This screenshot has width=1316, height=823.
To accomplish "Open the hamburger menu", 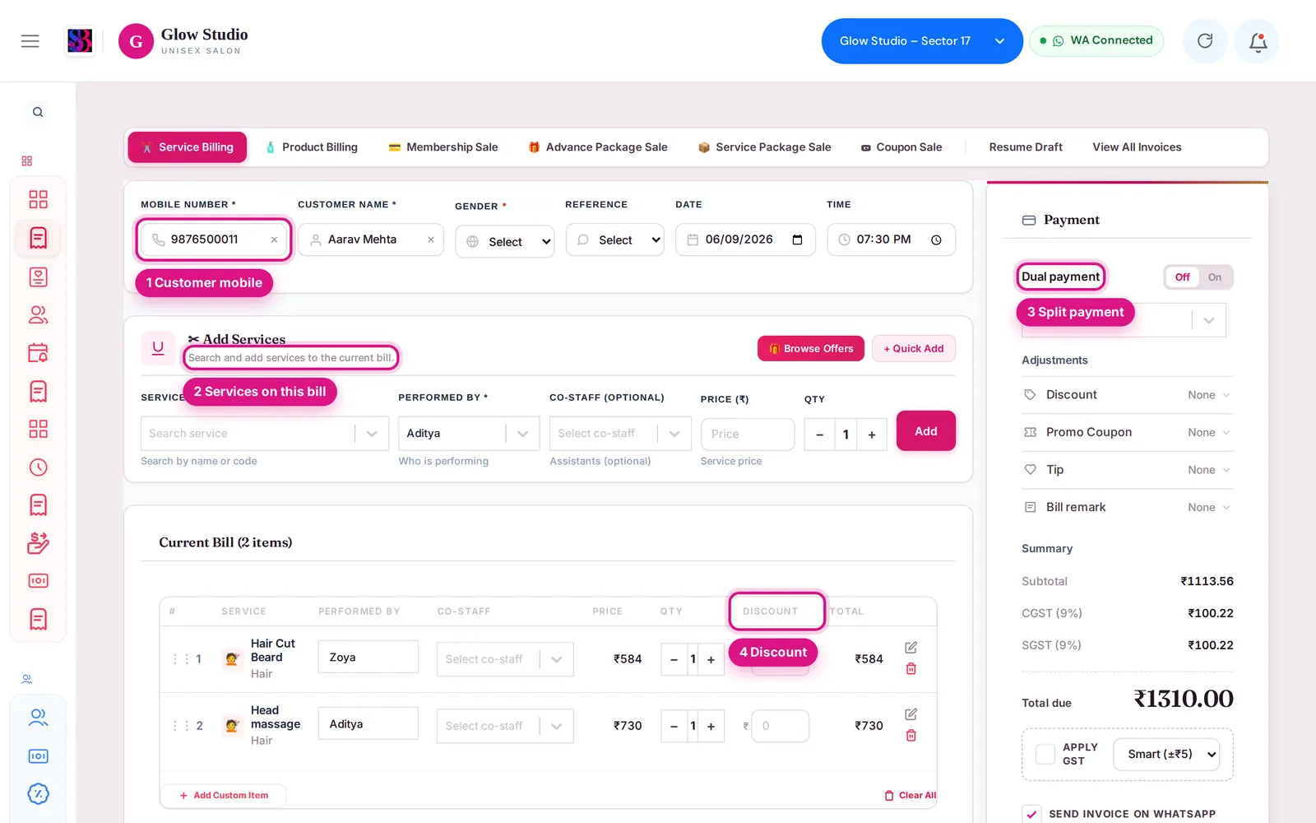I will [x=30, y=41].
